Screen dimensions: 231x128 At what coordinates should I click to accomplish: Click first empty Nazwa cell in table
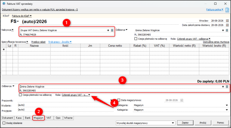[34, 49]
